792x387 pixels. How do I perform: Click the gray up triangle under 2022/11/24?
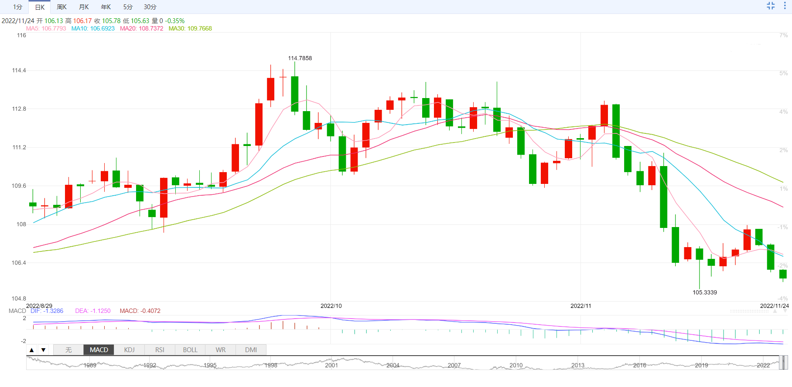click(x=774, y=311)
